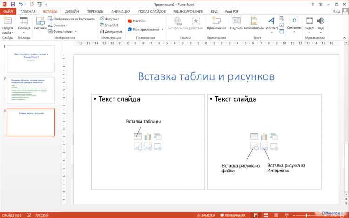349x218 pixels.
Task: Insert SmartArt from the Иллюстрации group
Action: pyautogui.click(x=111, y=25)
